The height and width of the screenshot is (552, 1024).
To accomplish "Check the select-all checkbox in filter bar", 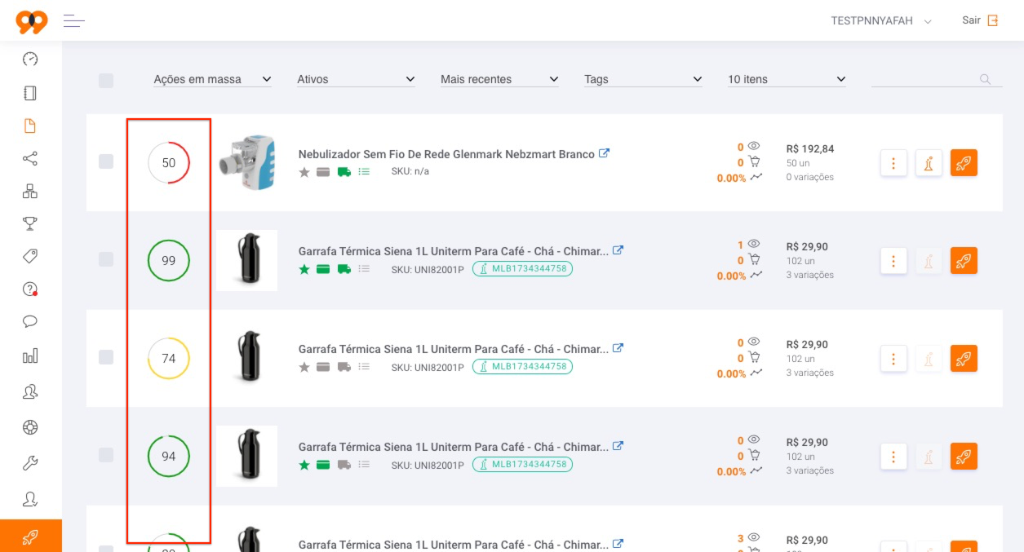I will click(106, 81).
